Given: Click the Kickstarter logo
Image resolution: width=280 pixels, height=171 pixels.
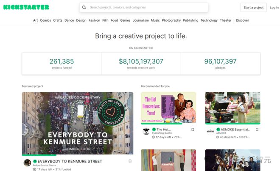Looking at the screenshot, I should [x=26, y=7].
